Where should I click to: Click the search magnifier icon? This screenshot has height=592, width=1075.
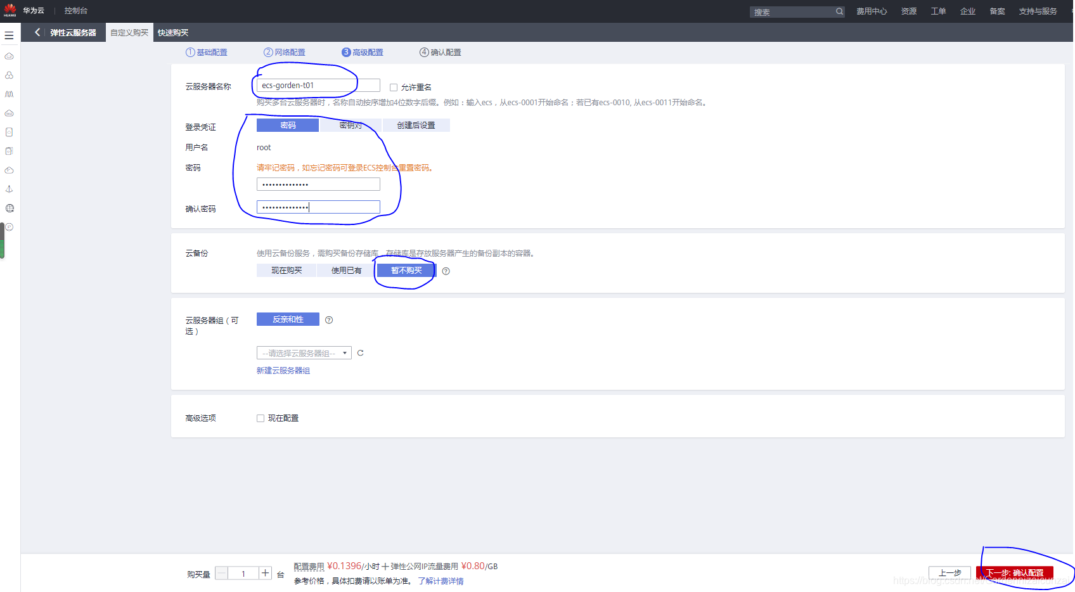click(x=839, y=11)
